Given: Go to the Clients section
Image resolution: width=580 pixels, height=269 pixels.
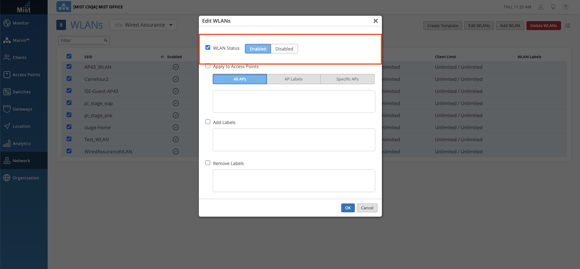Looking at the screenshot, I should (19, 57).
